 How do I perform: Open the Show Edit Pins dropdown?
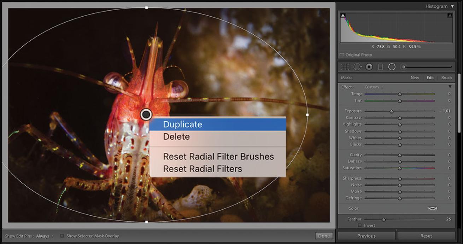[x=45, y=236]
